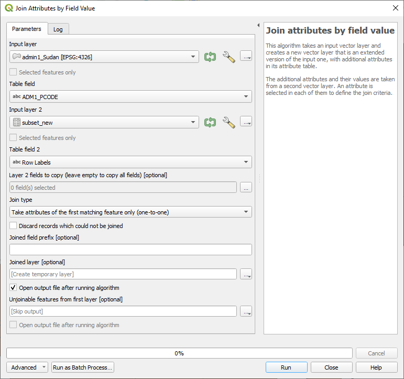Uncheck Open output file after running algorithm

coord(14,288)
